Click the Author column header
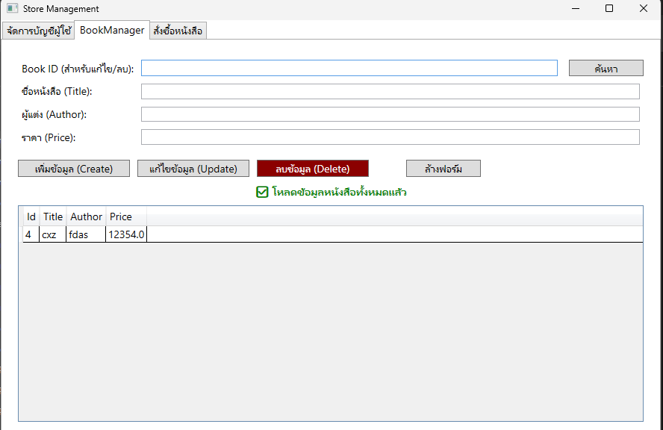Viewport: 663px width, 430px height. pyautogui.click(x=86, y=216)
